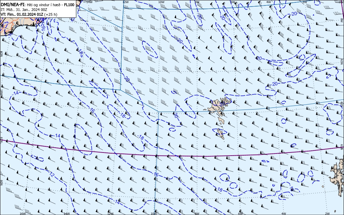The height and width of the screenshot is (215, 344).
Task: Click the valid time '01.02.2024 01Z'
Action: 30,14
